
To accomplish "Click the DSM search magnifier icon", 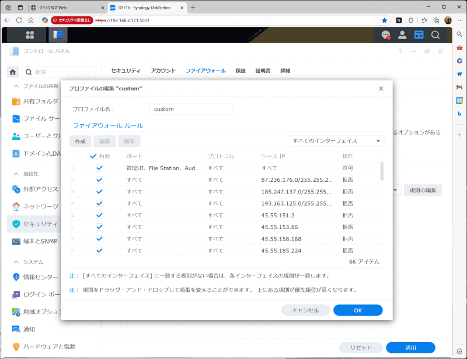I will (x=435, y=35).
